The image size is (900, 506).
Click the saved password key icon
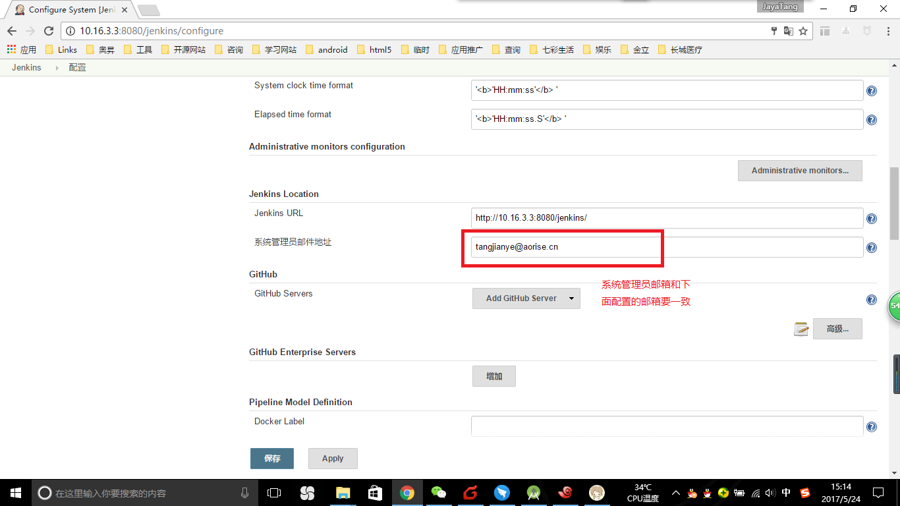[775, 31]
